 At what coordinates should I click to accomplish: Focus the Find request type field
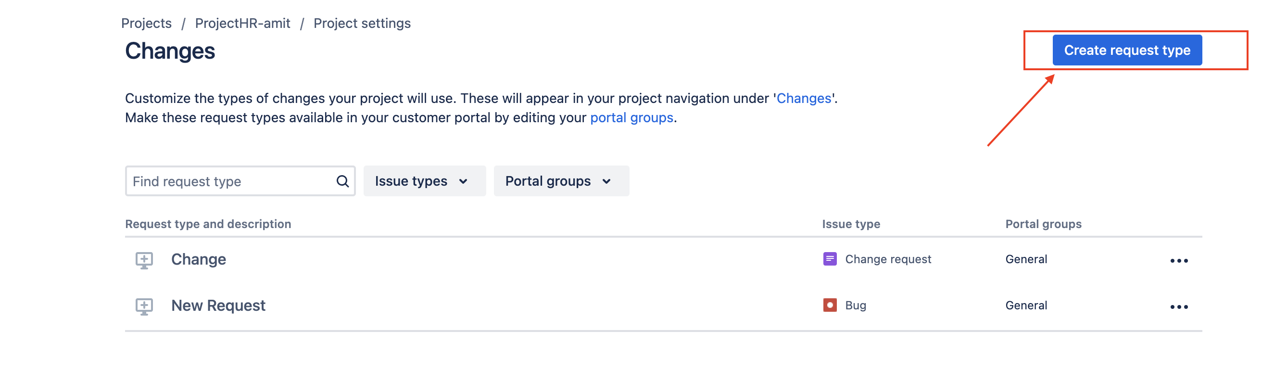click(230, 181)
